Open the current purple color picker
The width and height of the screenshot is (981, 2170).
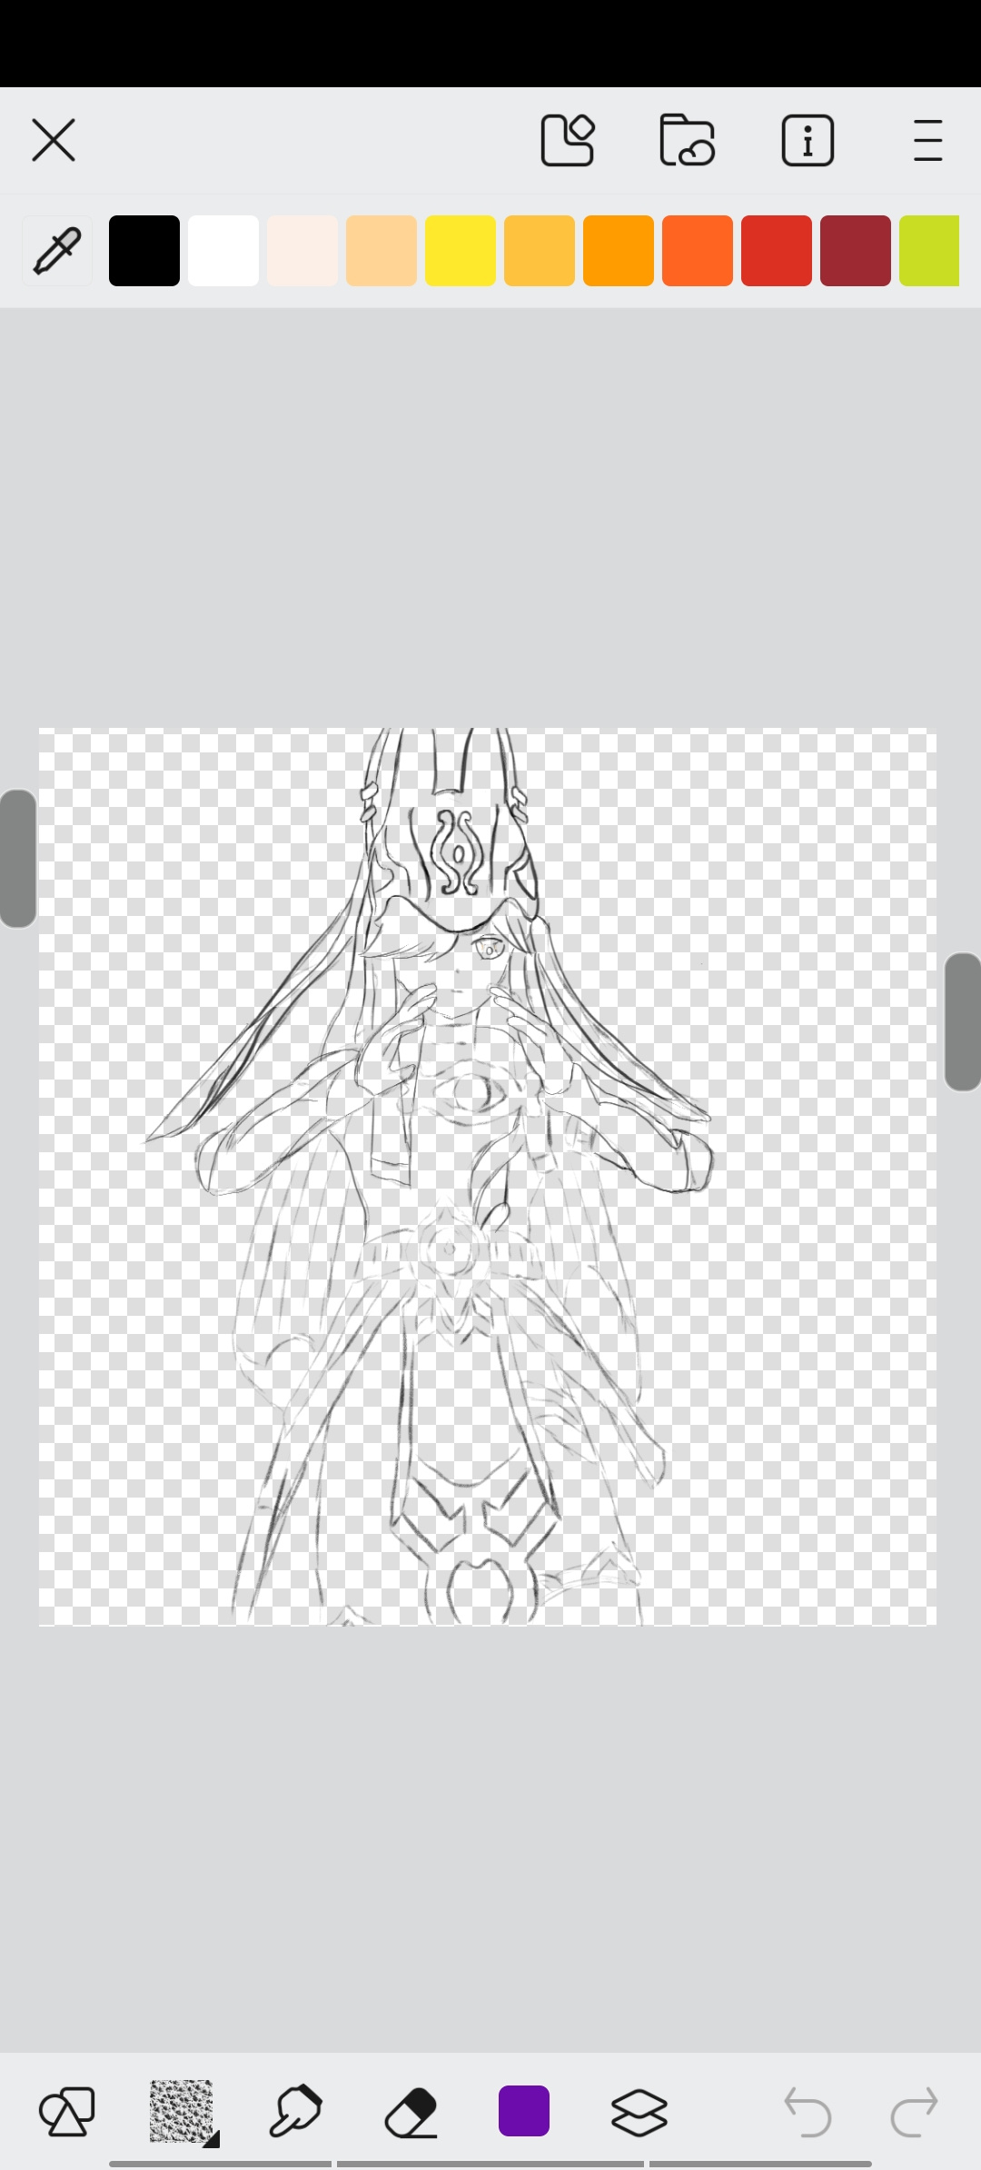pyautogui.click(x=524, y=2111)
